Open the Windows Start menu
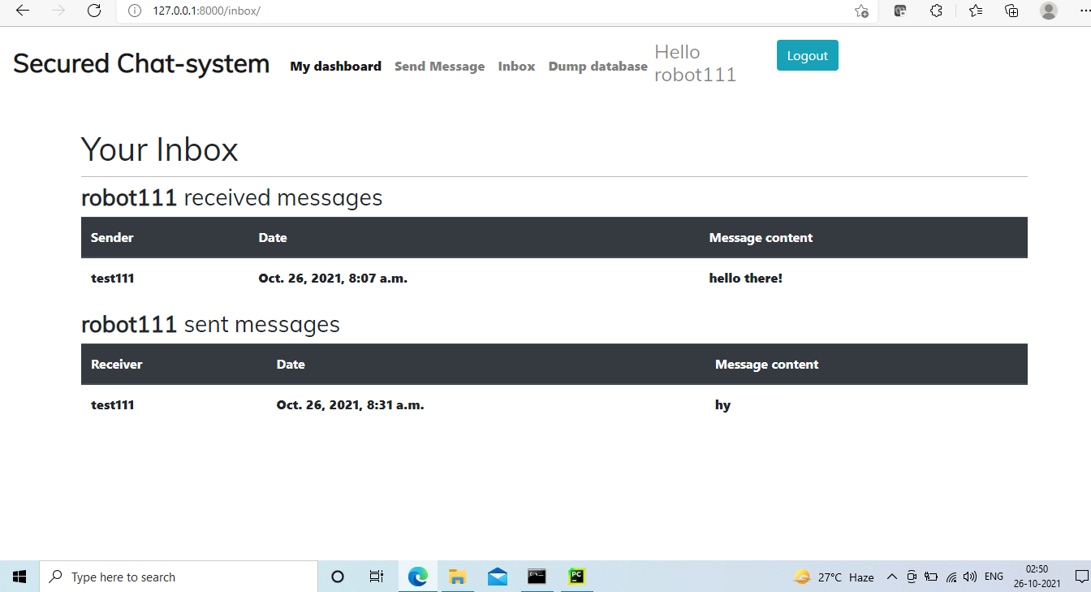The width and height of the screenshot is (1091, 592). click(x=19, y=577)
